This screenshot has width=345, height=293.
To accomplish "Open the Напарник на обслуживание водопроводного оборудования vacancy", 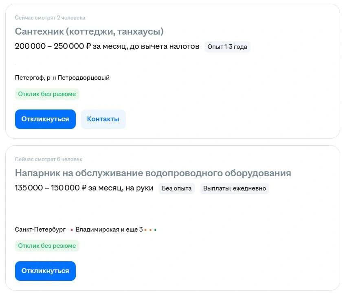I will tap(153, 173).
